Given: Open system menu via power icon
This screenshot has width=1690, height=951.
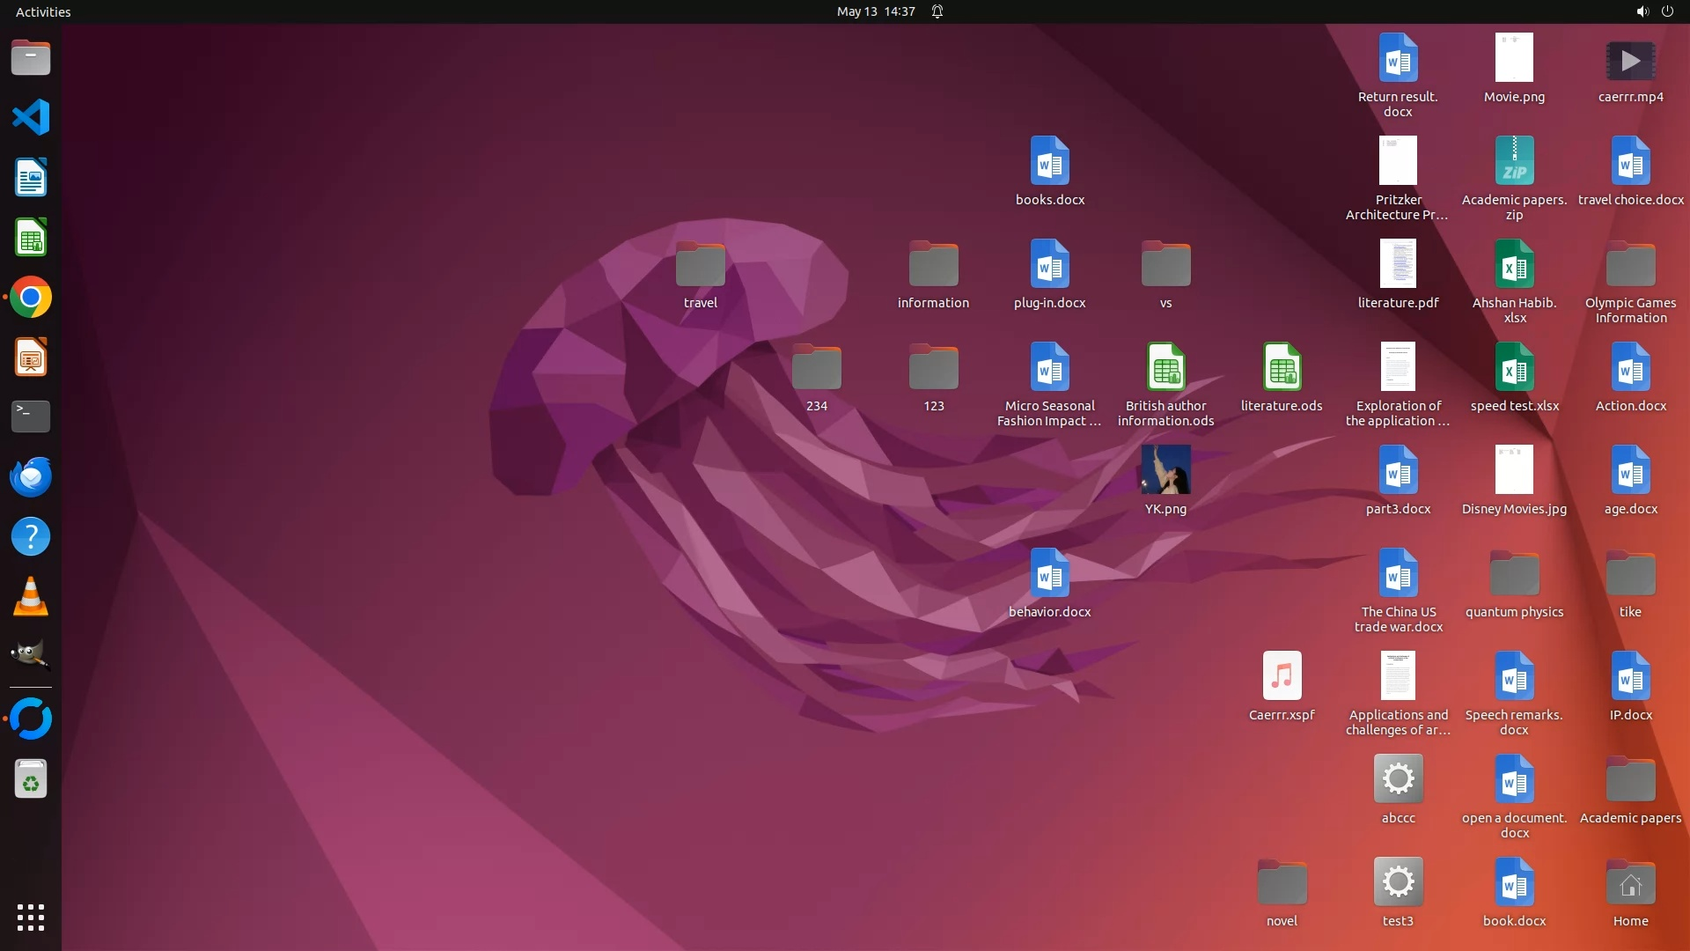Looking at the screenshot, I should point(1667,11).
